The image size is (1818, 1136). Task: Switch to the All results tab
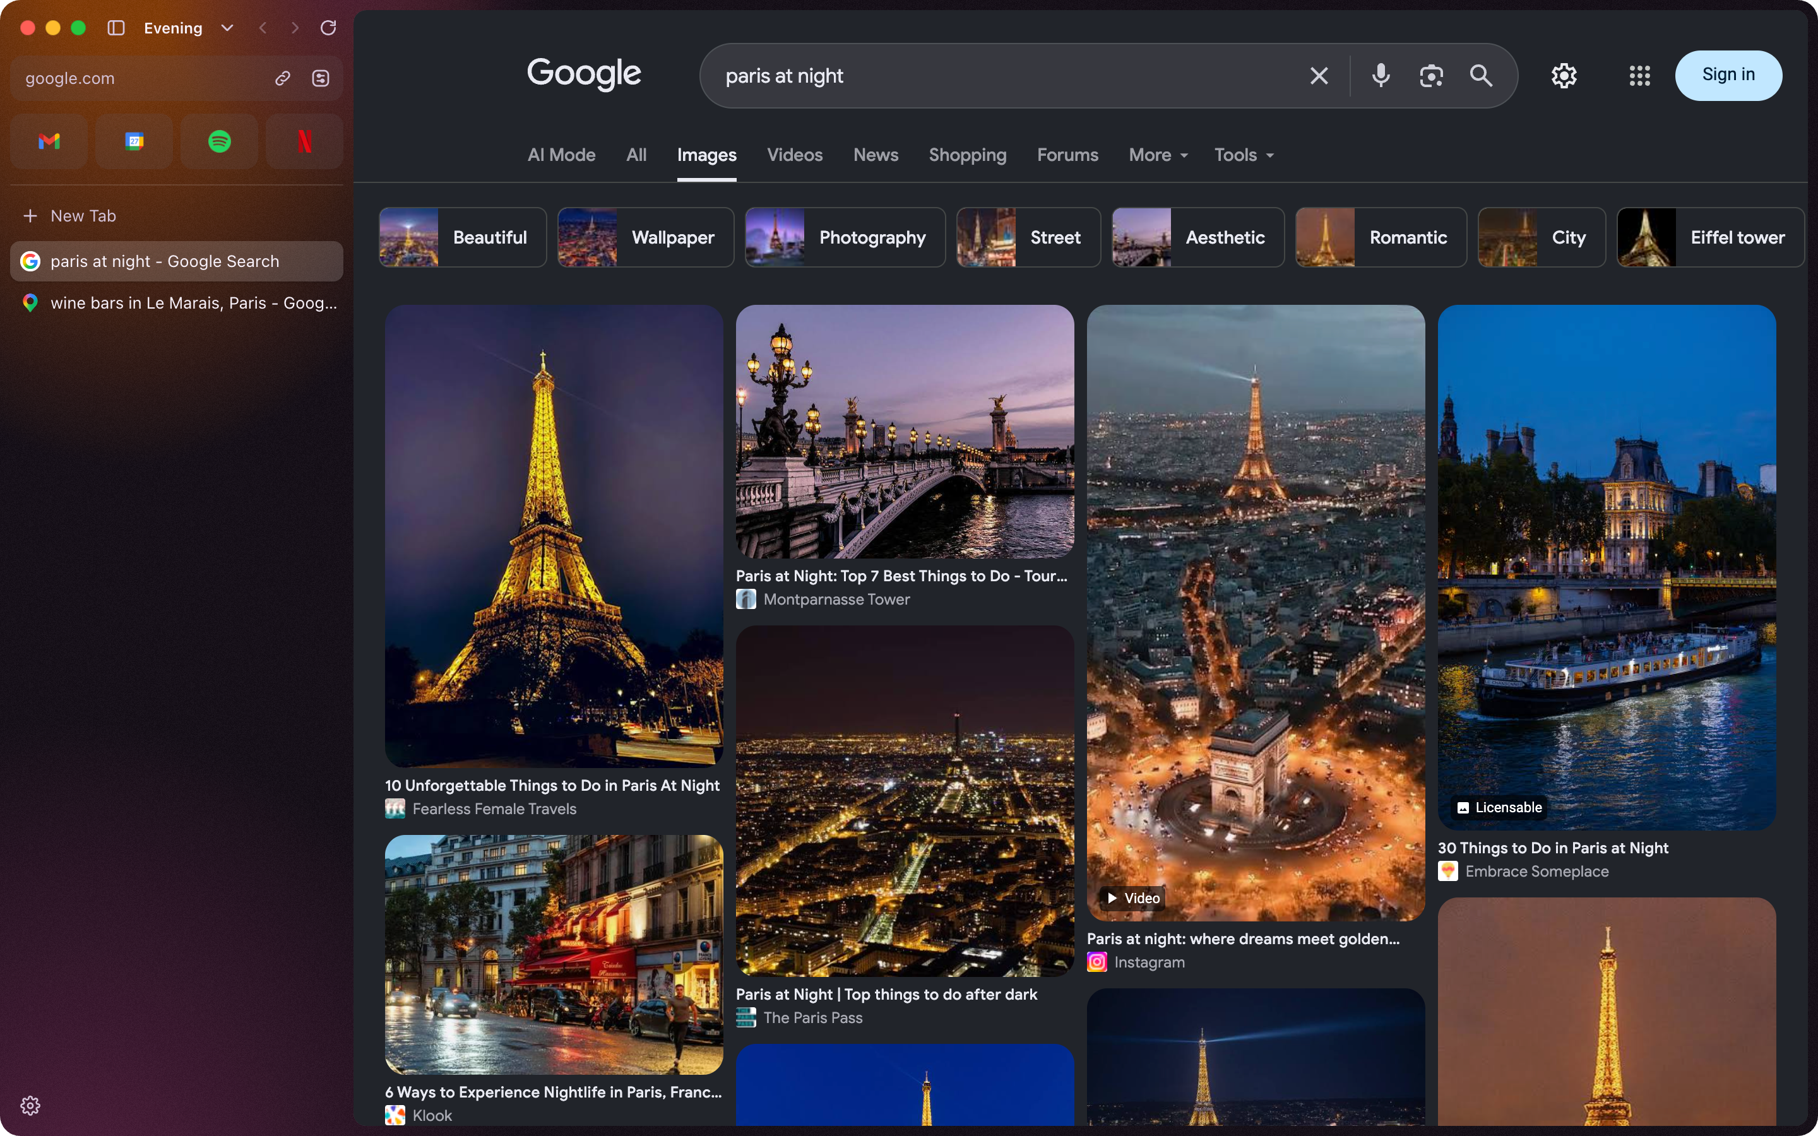[x=636, y=155]
